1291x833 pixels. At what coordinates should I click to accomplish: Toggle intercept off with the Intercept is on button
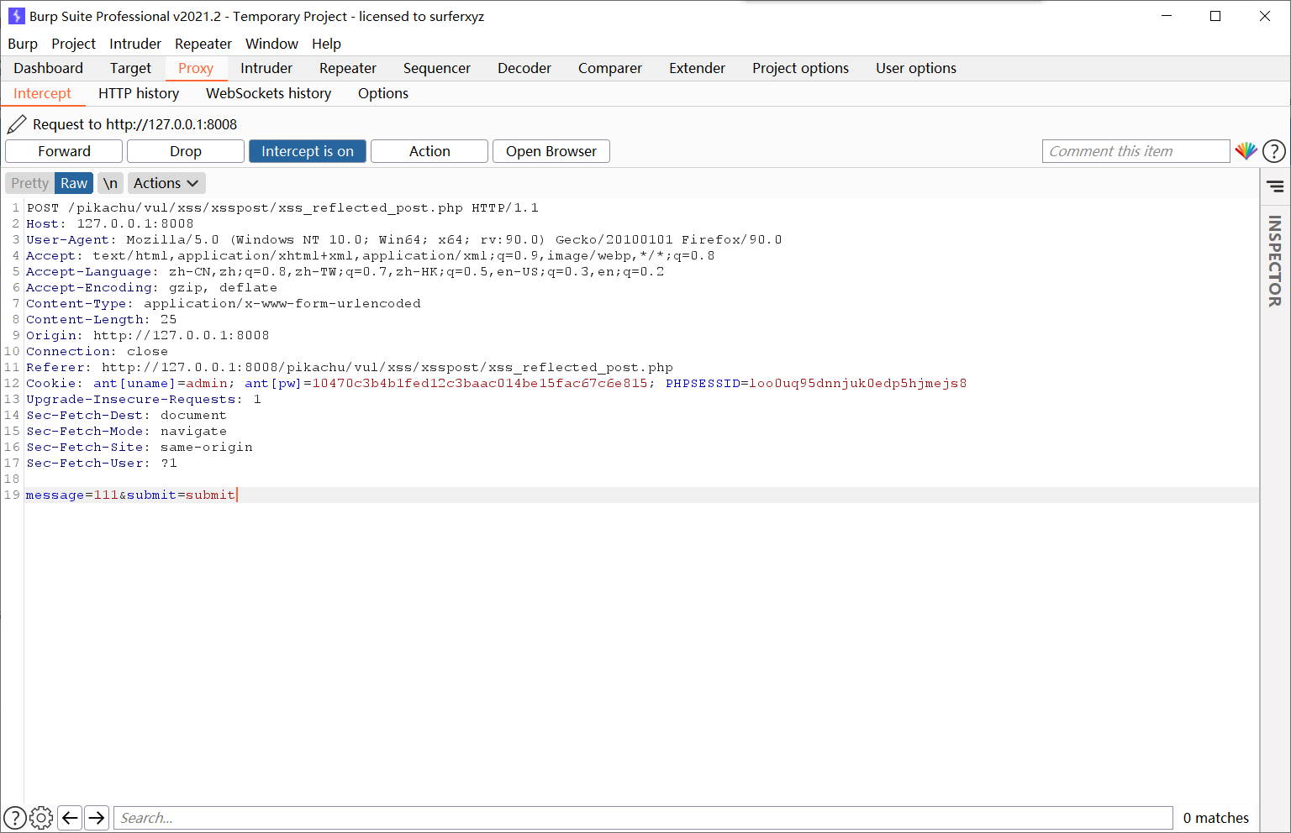[307, 151]
